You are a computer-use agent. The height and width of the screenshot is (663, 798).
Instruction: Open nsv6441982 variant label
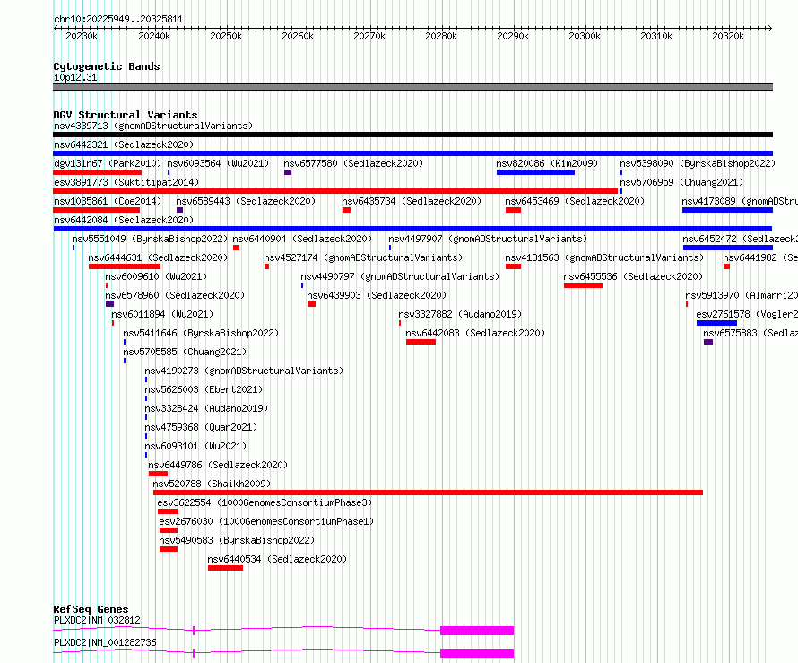pyautogui.click(x=760, y=257)
